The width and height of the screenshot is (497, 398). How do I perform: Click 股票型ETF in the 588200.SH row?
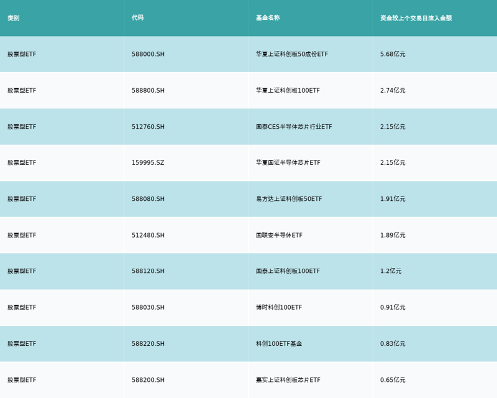tap(22, 380)
